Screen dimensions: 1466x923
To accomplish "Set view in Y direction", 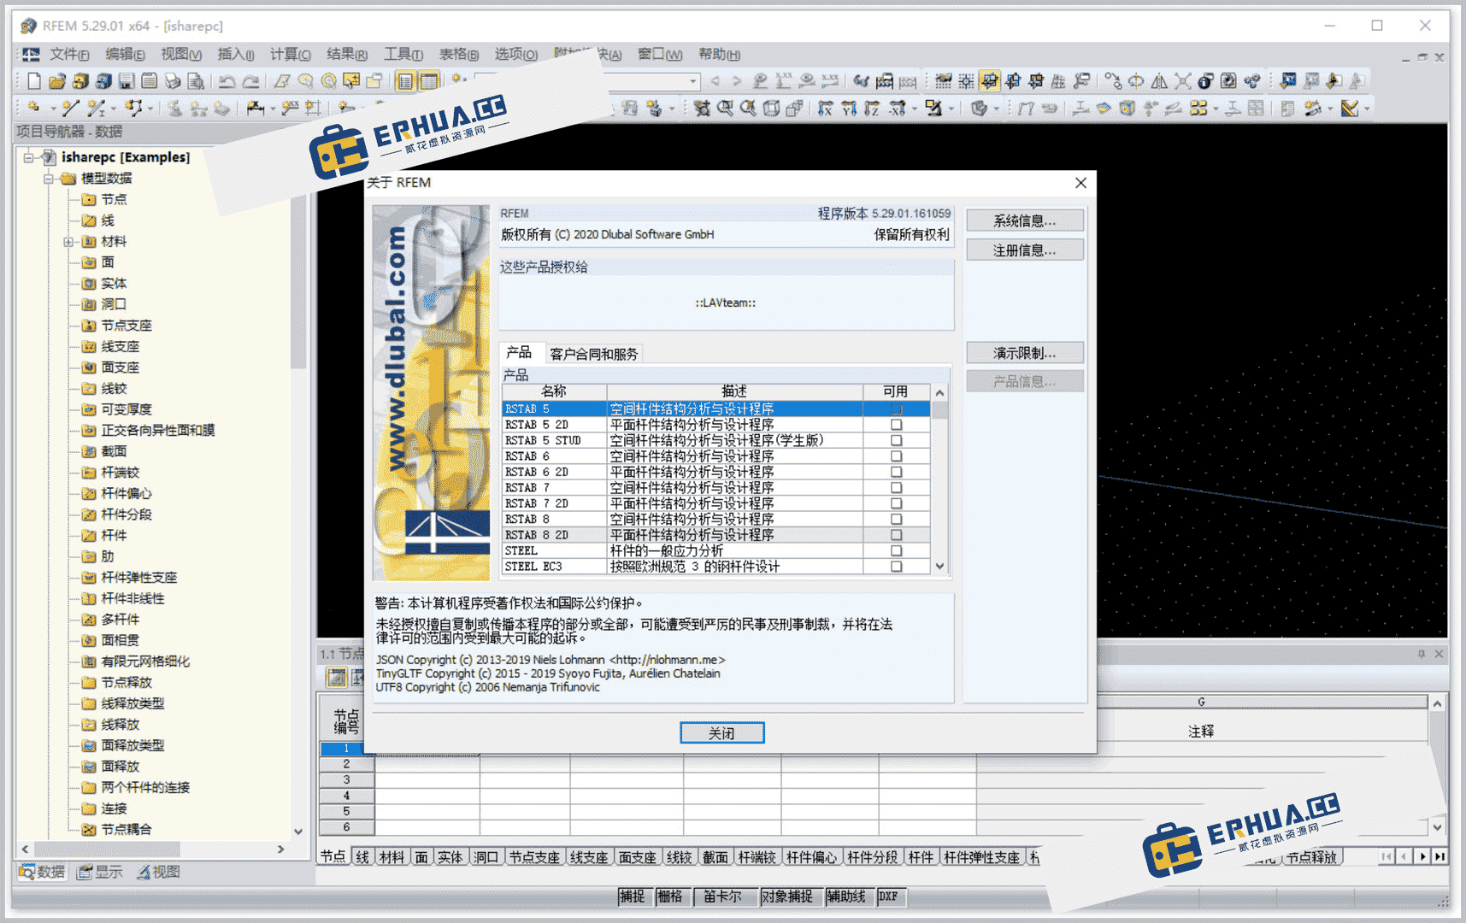I will click(849, 109).
